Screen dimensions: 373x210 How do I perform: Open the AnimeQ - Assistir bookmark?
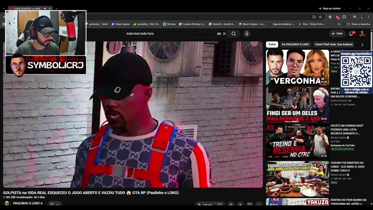click(222, 24)
